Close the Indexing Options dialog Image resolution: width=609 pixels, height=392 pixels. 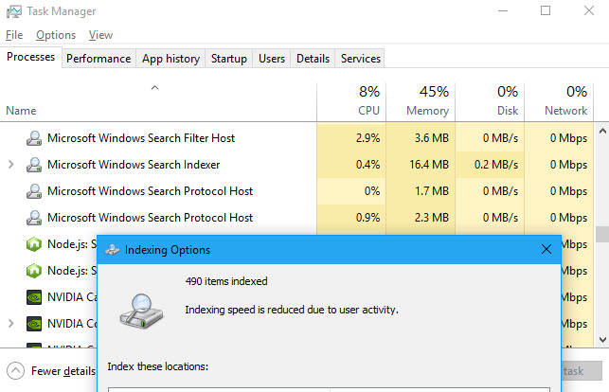tap(546, 250)
